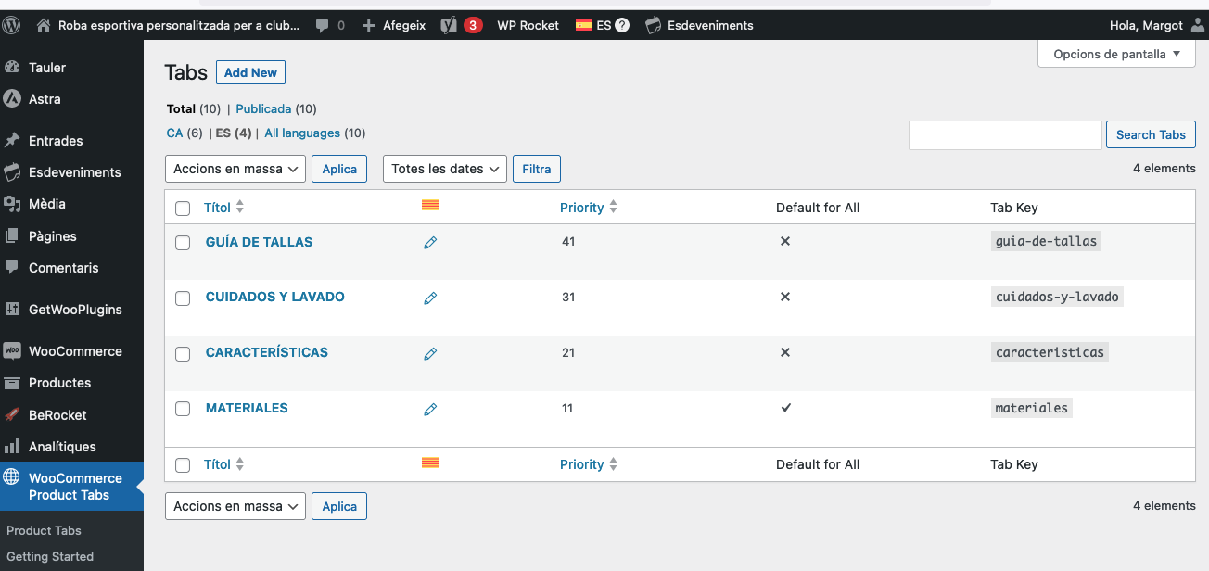The height and width of the screenshot is (571, 1209).
Task: Click the Tauler dashboard icon in the sidebar
Action: click(12, 67)
